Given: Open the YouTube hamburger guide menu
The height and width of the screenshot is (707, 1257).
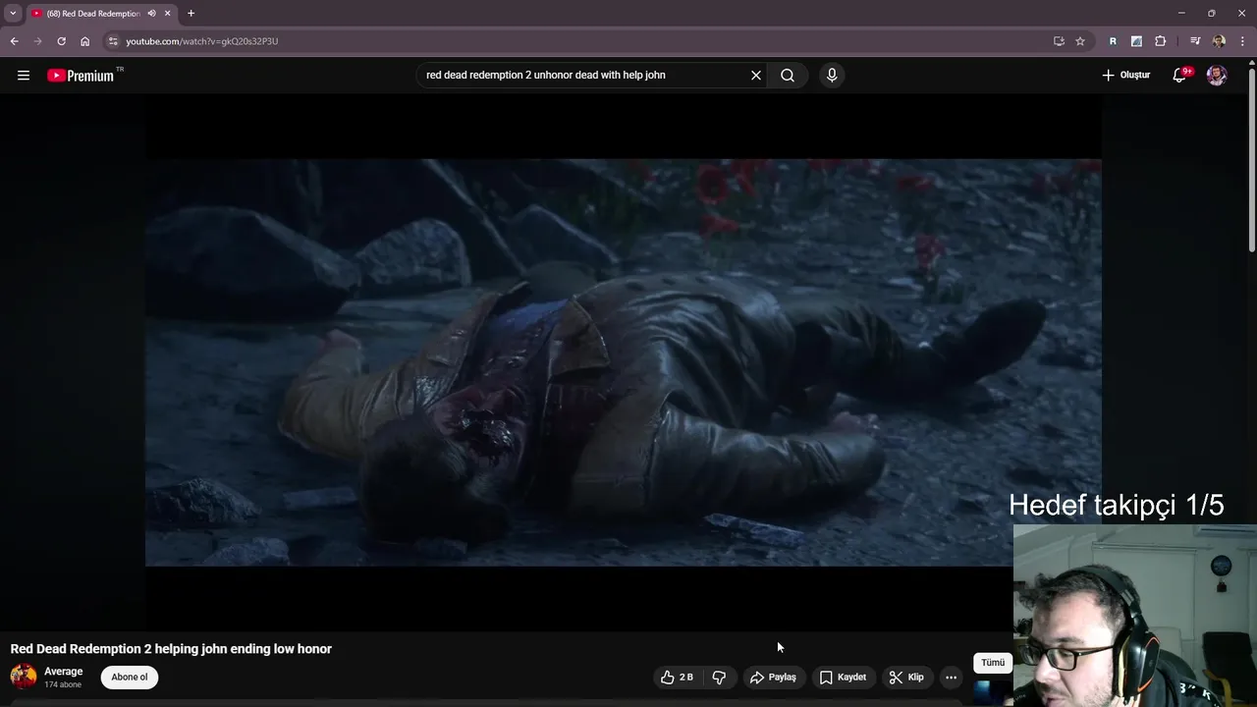Looking at the screenshot, I should point(24,76).
